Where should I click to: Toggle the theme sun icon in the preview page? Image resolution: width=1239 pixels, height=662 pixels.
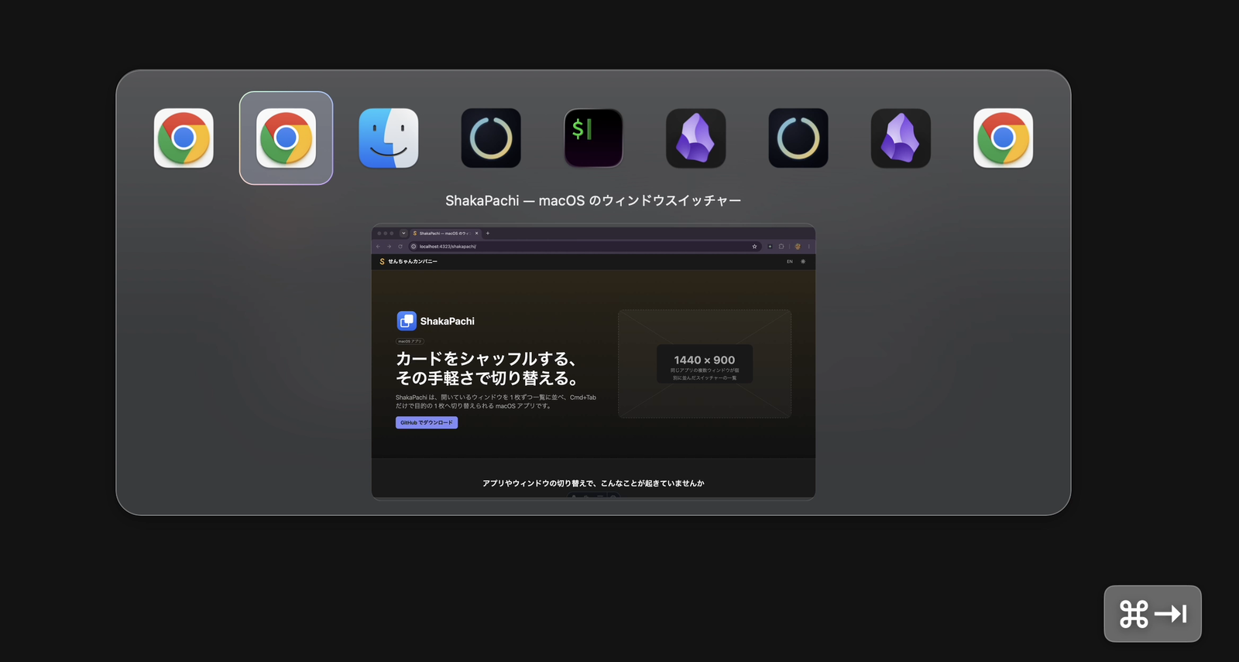point(803,261)
